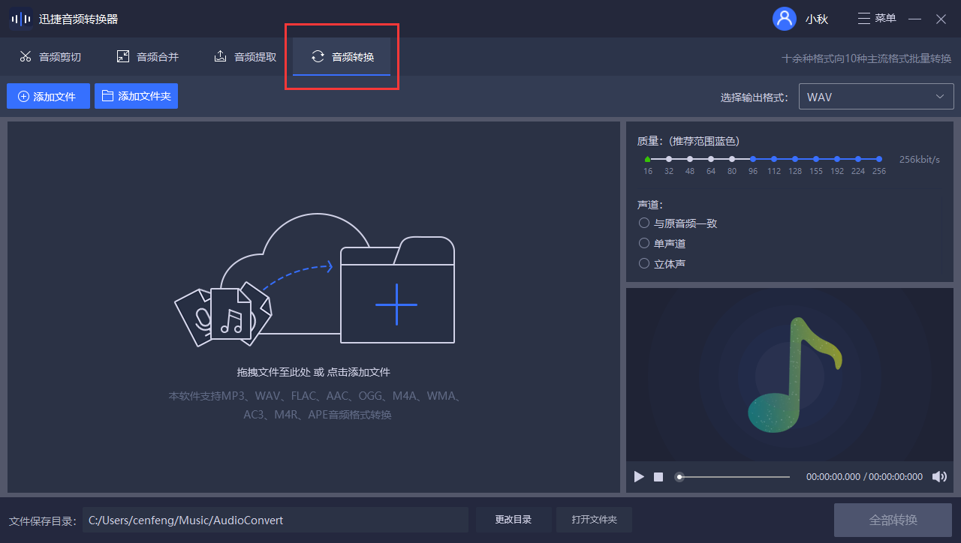This screenshot has width=961, height=543.
Task: Click the user avatar icon
Action: 785,19
